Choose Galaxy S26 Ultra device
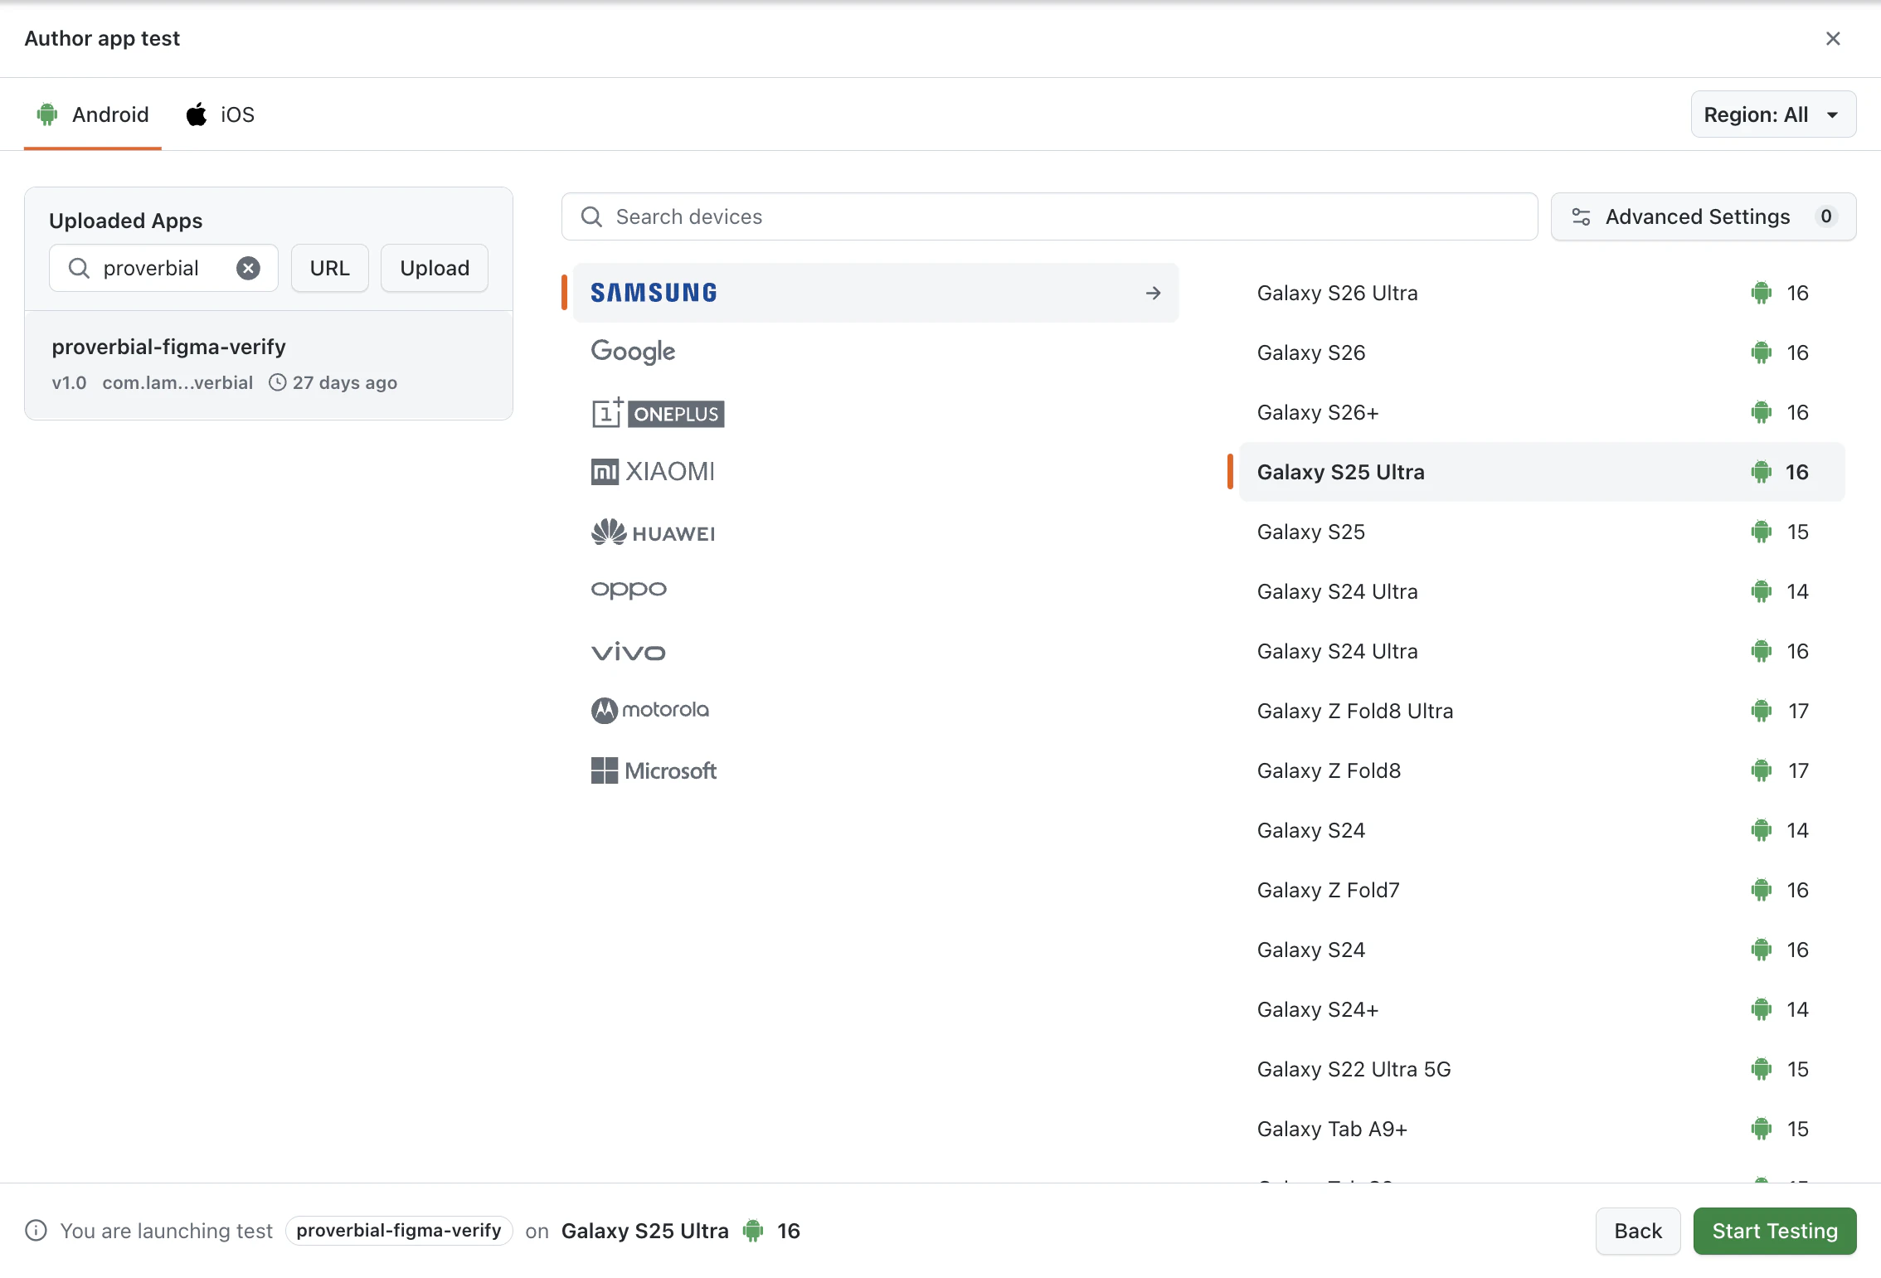Screen dimensions: 1881x1278 point(1542,293)
